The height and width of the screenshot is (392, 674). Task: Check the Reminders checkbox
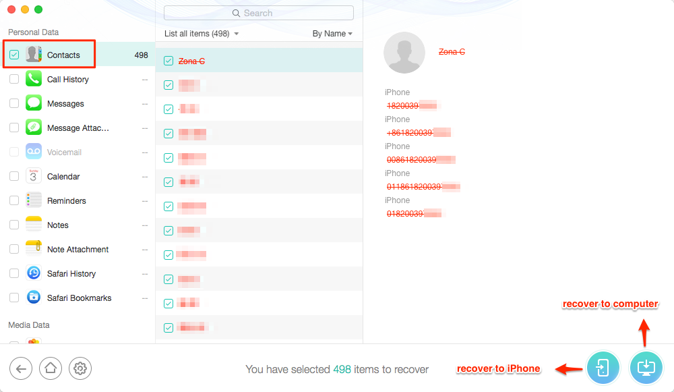[x=14, y=200]
